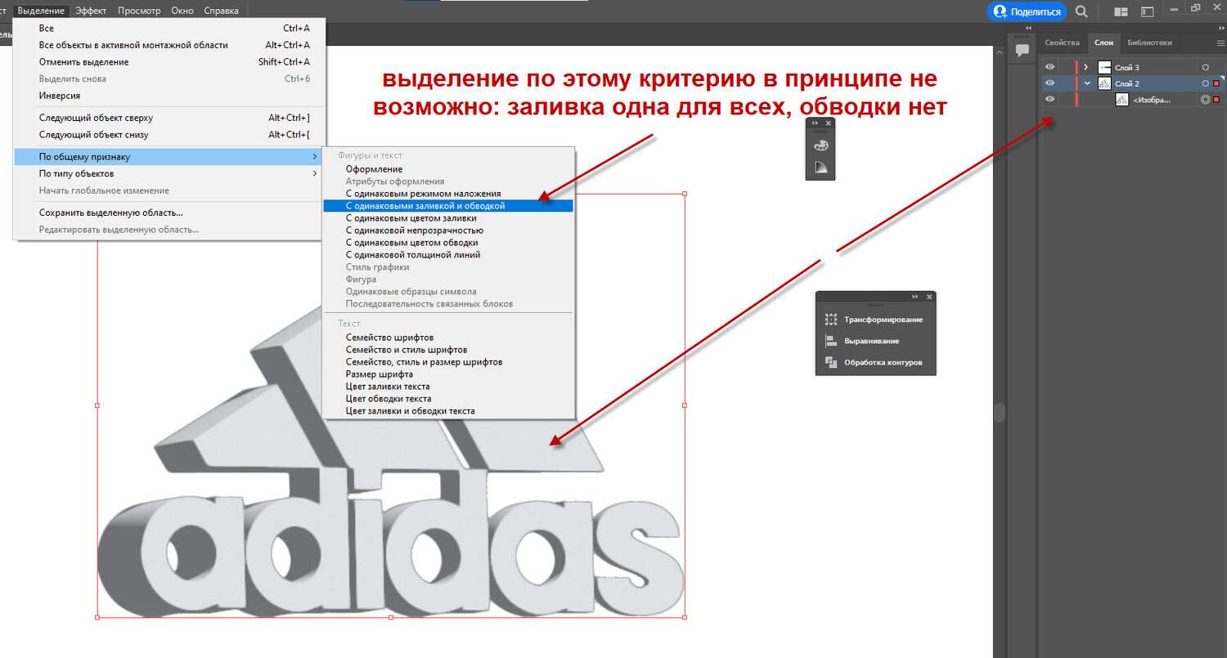Choose 'Все' in the selection menu
The image size is (1227, 658).
(169, 28)
